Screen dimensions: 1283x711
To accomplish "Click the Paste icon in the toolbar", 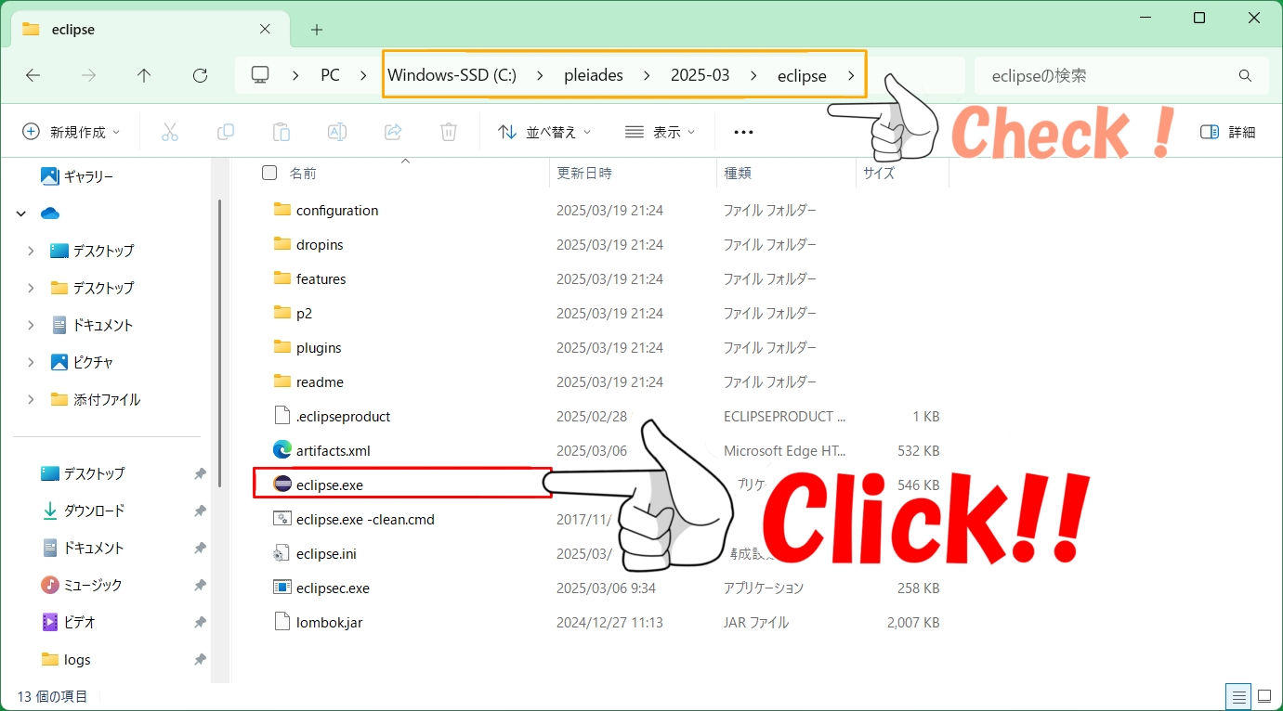I will [x=281, y=131].
